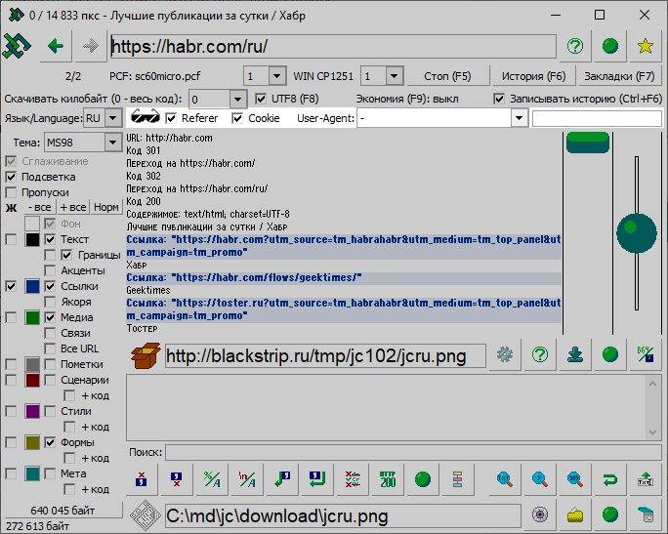
Task: Click the sunglasses privacy icon
Action: tap(145, 117)
